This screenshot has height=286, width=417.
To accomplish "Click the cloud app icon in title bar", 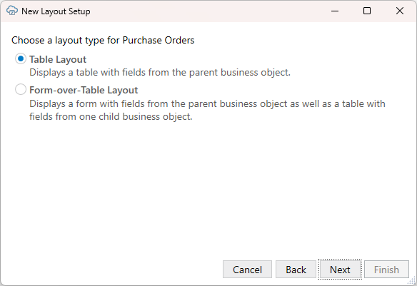I will [12, 11].
